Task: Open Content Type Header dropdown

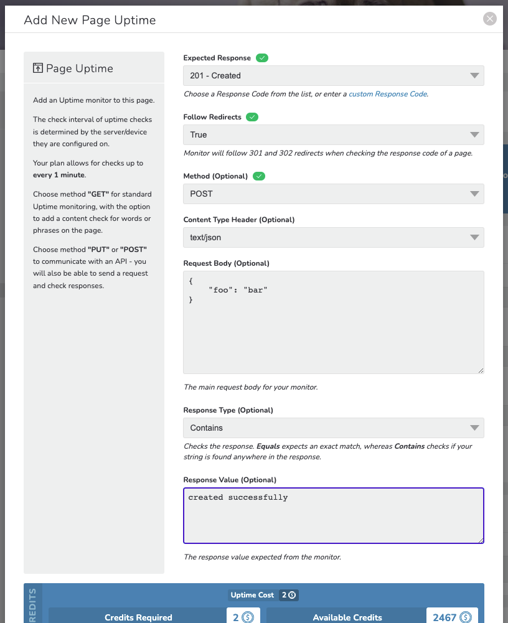Action: 334,238
